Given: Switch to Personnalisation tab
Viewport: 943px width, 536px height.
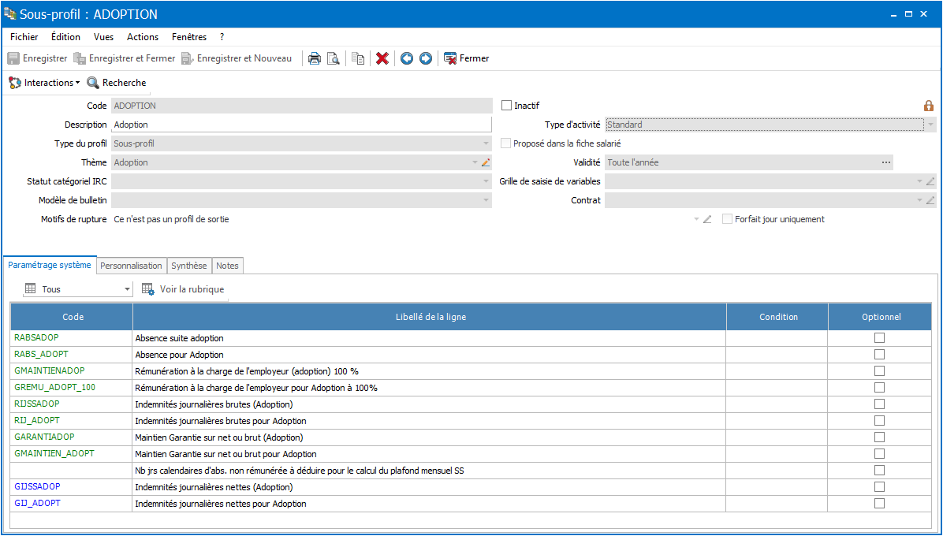Looking at the screenshot, I should pos(131,266).
